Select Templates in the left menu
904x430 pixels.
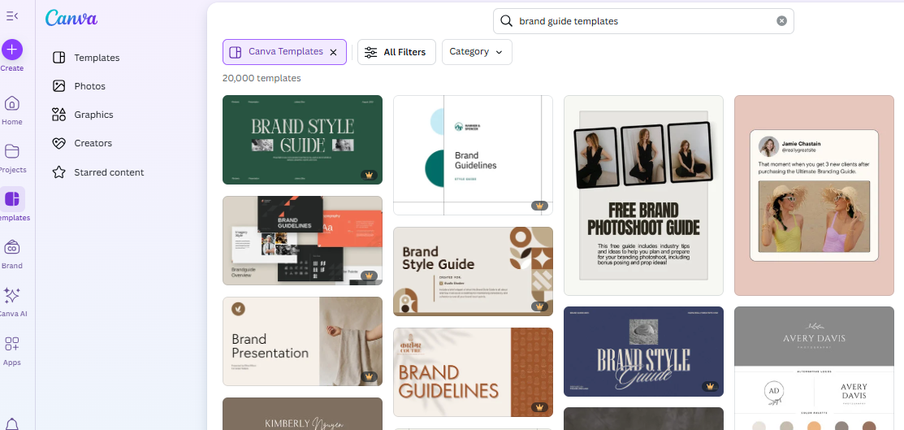point(96,58)
